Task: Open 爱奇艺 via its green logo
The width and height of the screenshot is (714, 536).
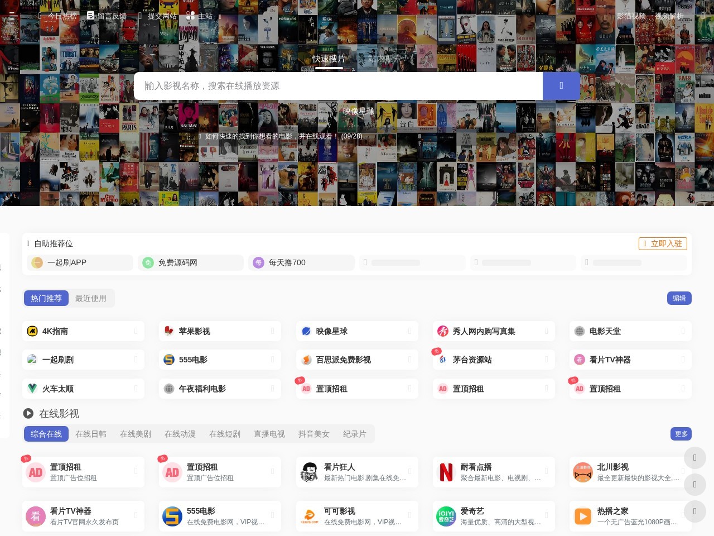Action: pyautogui.click(x=446, y=516)
